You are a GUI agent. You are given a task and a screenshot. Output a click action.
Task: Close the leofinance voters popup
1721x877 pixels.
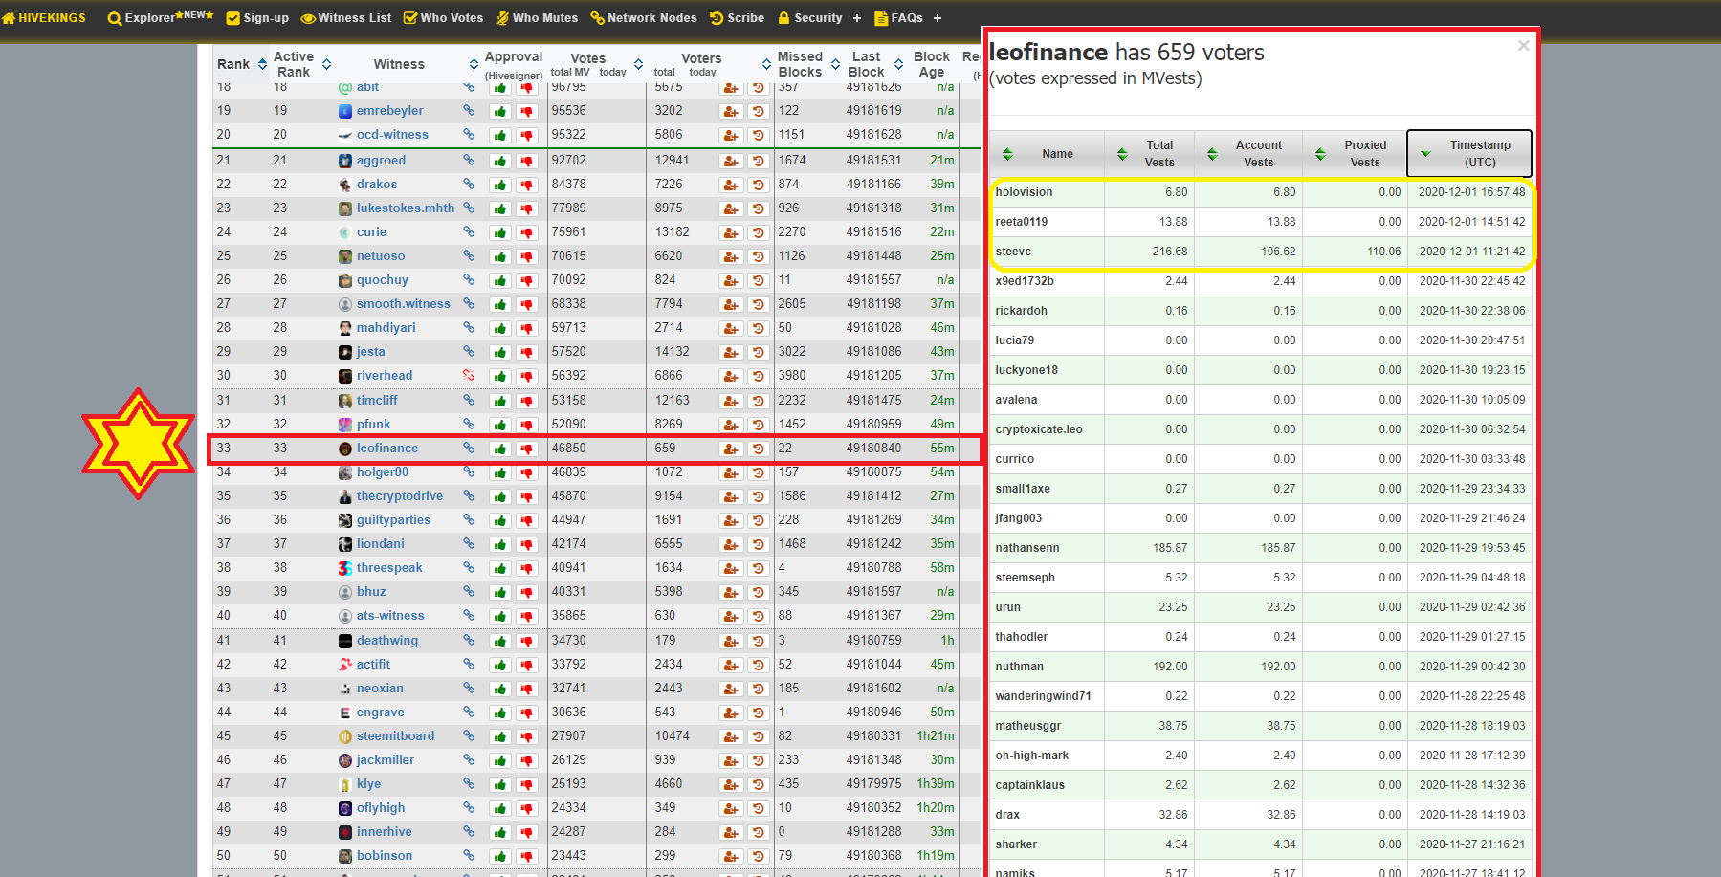point(1523,46)
